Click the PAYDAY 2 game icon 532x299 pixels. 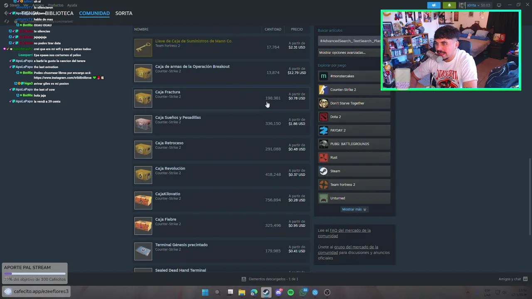[x=323, y=130]
